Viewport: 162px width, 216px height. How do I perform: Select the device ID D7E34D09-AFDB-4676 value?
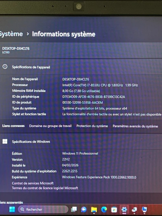(x=94, y=97)
